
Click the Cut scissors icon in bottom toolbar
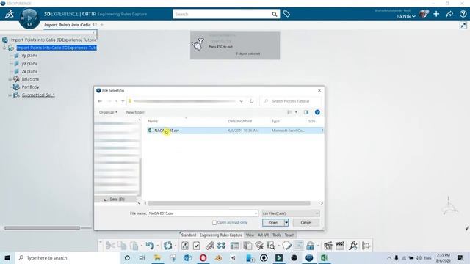tap(110, 246)
